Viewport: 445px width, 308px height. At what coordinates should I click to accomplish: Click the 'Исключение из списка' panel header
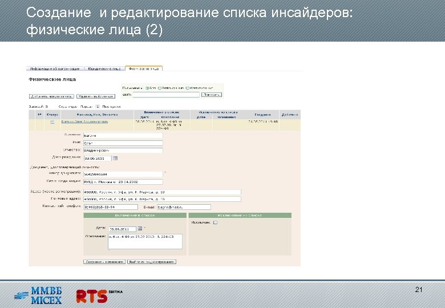(x=240, y=216)
